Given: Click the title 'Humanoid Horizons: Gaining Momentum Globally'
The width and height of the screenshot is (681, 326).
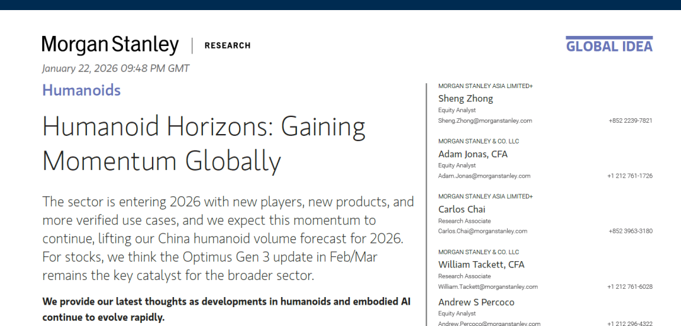Looking at the screenshot, I should (204, 144).
